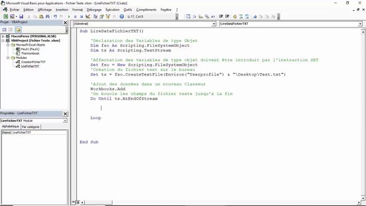This screenshot has width=366, height=206.
Task: Open the Outils menu
Action: tap(128, 10)
